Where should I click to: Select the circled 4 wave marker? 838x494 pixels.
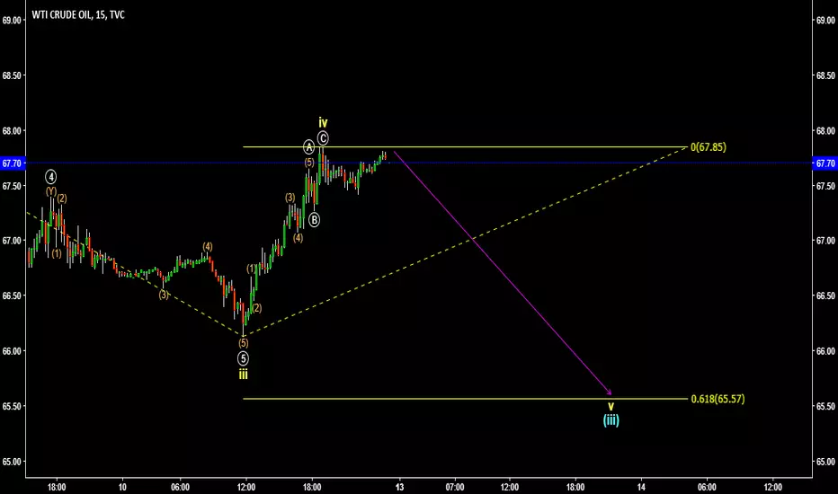[50, 177]
